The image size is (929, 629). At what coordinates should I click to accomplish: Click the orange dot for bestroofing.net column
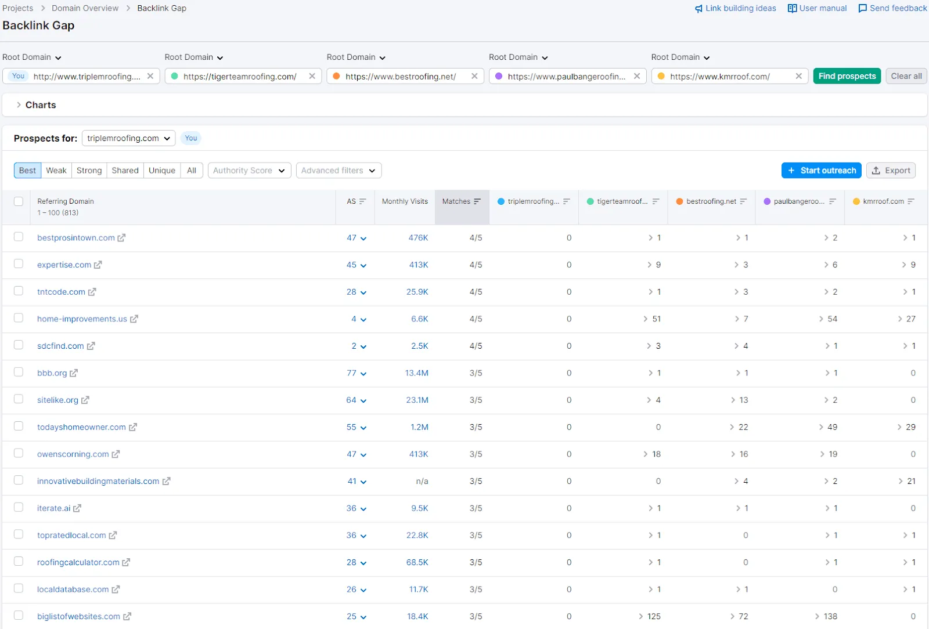(x=678, y=201)
